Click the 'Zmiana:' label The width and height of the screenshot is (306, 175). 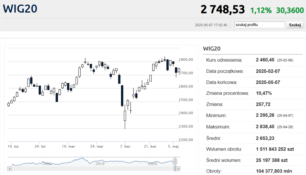coord(215,105)
